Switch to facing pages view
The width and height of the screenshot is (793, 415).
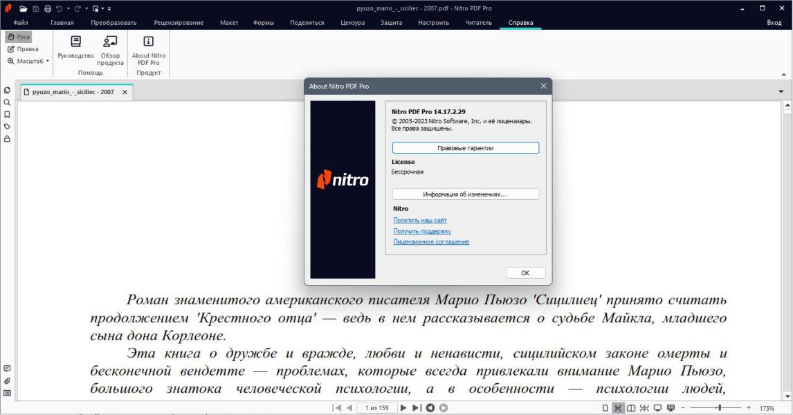tap(631, 408)
